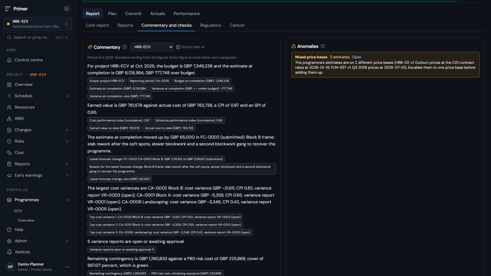Open the HRB-ECV commentary scope dropdown
This screenshot has height=276, width=491.
(x=152, y=47)
